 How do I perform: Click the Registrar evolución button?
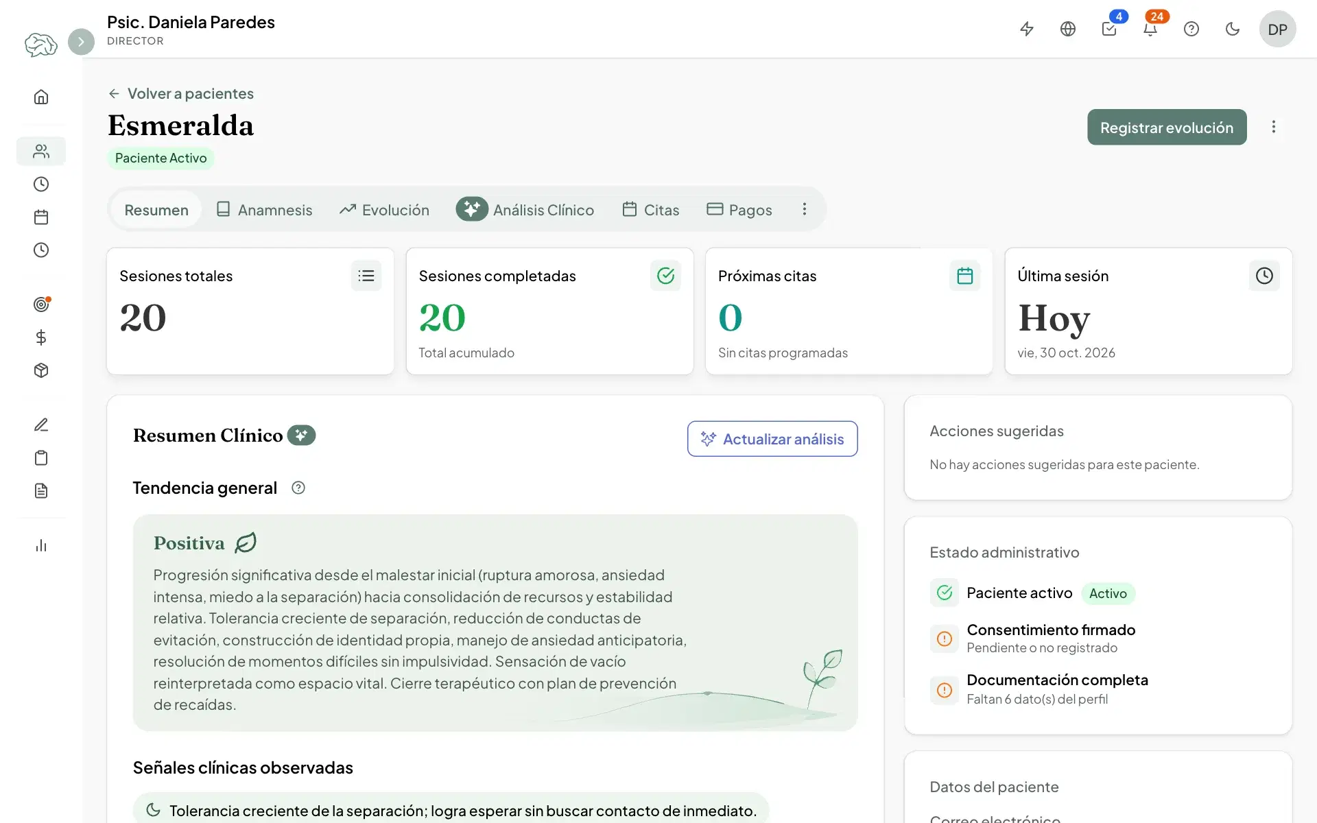coord(1167,127)
